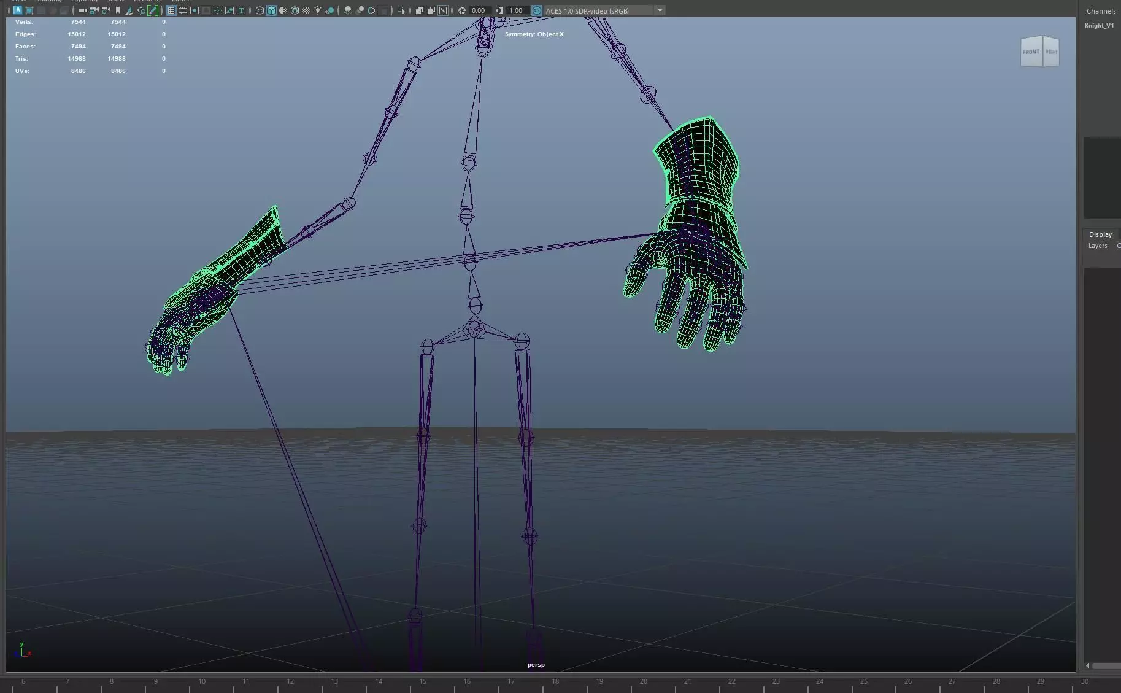The height and width of the screenshot is (693, 1121).
Task: Click the RIGHT face of the ViewCube
Action: pyautogui.click(x=1051, y=52)
